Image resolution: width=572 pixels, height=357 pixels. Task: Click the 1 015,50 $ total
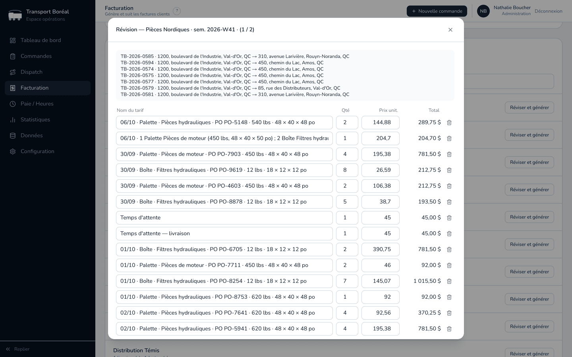point(427,281)
